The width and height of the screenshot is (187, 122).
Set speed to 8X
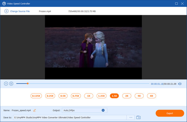pyautogui.click(x=151, y=96)
